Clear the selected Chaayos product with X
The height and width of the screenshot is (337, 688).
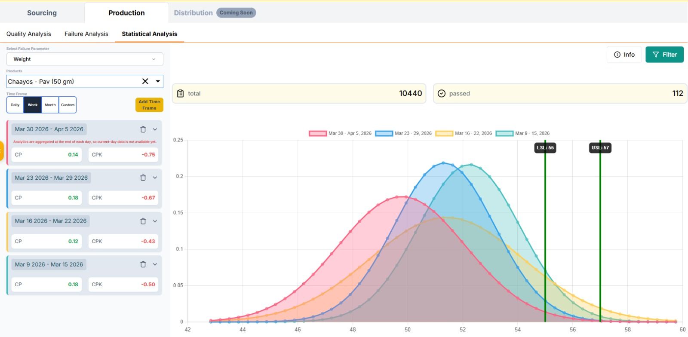tap(145, 81)
